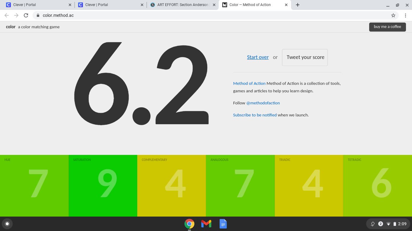Open a new tab with the plus icon

[297, 5]
